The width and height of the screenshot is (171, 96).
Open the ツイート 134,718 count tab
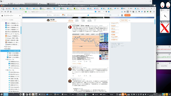[71, 20]
